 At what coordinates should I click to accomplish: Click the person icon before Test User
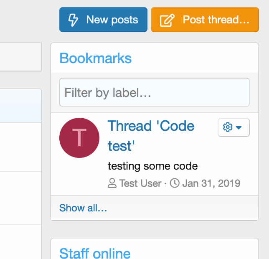tap(112, 183)
